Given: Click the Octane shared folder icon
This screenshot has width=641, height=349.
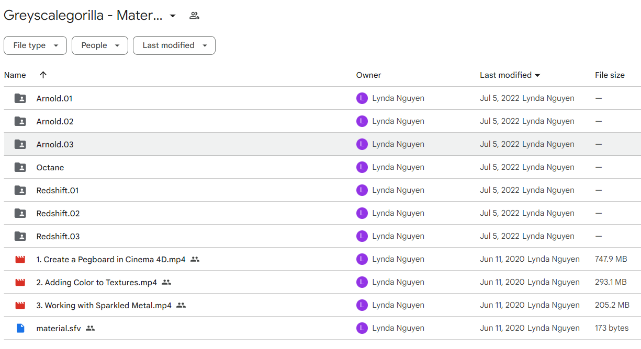Looking at the screenshot, I should (20, 167).
